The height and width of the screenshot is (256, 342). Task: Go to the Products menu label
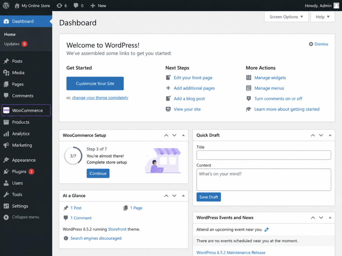pos(21,122)
